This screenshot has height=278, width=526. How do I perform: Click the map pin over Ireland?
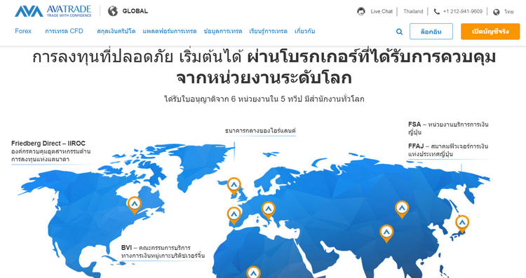pos(234,186)
